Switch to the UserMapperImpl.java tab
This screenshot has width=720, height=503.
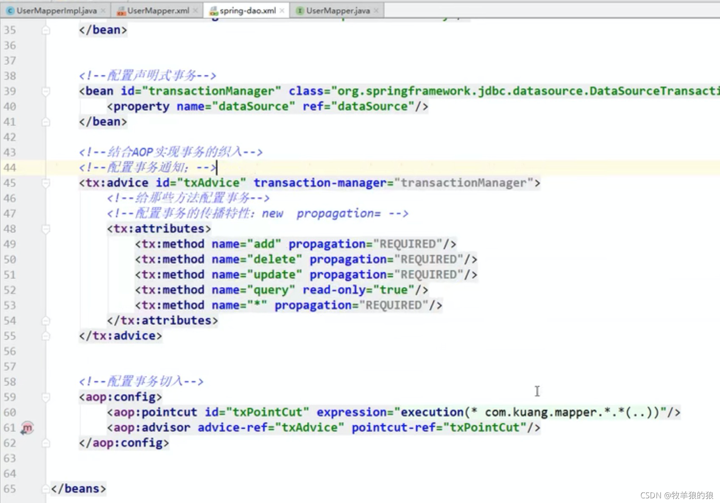pos(56,11)
